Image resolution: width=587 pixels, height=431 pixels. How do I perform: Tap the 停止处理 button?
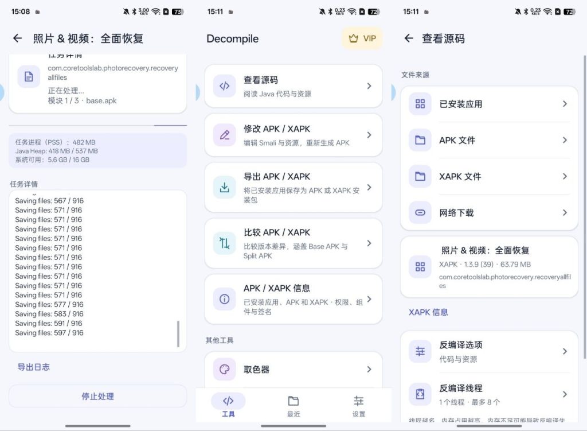pos(97,396)
